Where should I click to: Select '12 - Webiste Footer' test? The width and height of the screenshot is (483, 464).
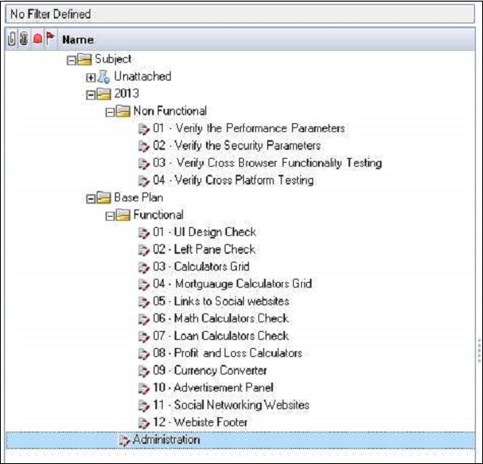pos(200,422)
